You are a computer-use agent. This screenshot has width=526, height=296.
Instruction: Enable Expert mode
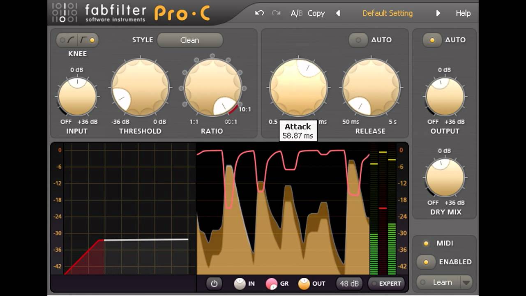[385, 283]
